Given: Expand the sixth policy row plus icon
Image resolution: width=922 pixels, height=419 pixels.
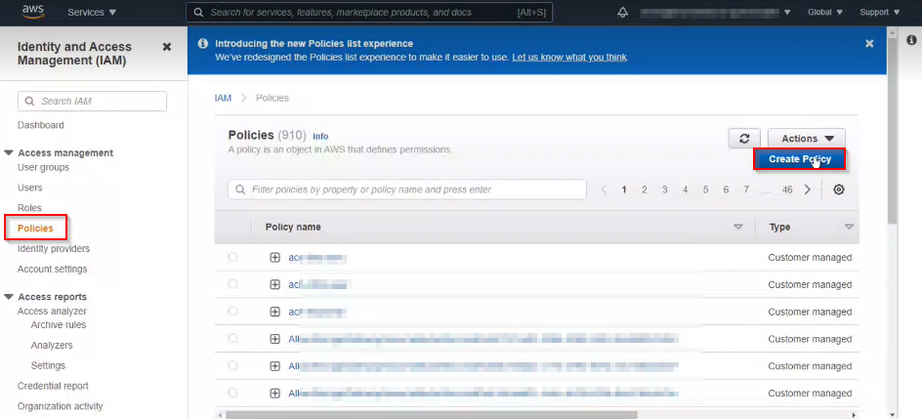Looking at the screenshot, I should pos(274,394).
